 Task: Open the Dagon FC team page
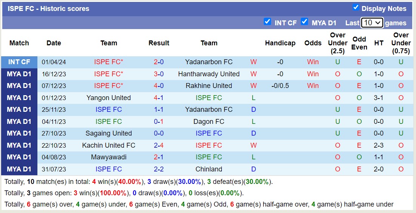[209, 122]
